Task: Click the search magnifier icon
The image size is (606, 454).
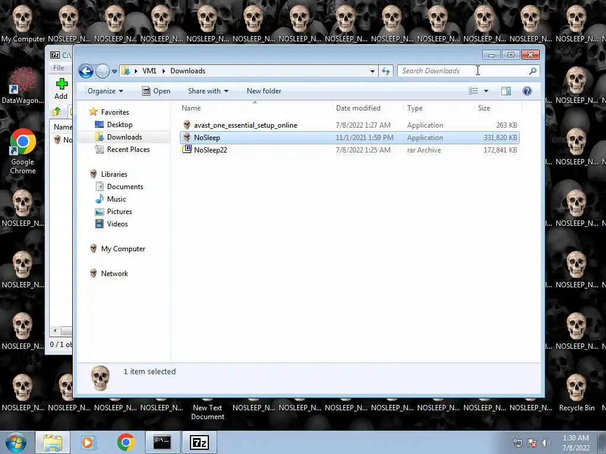Action: click(533, 71)
